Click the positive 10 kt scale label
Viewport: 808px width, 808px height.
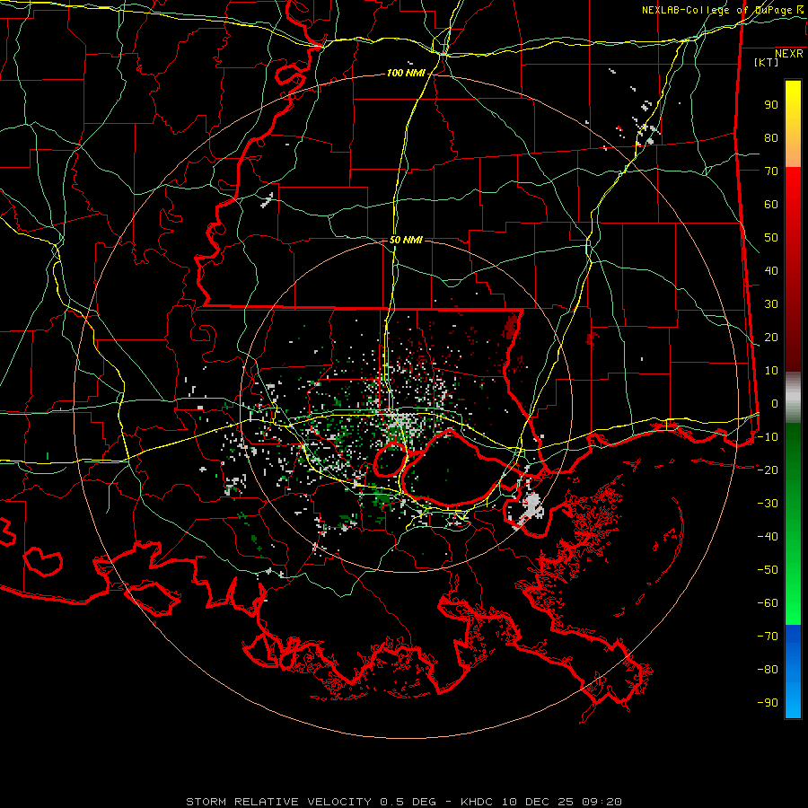[x=771, y=371]
